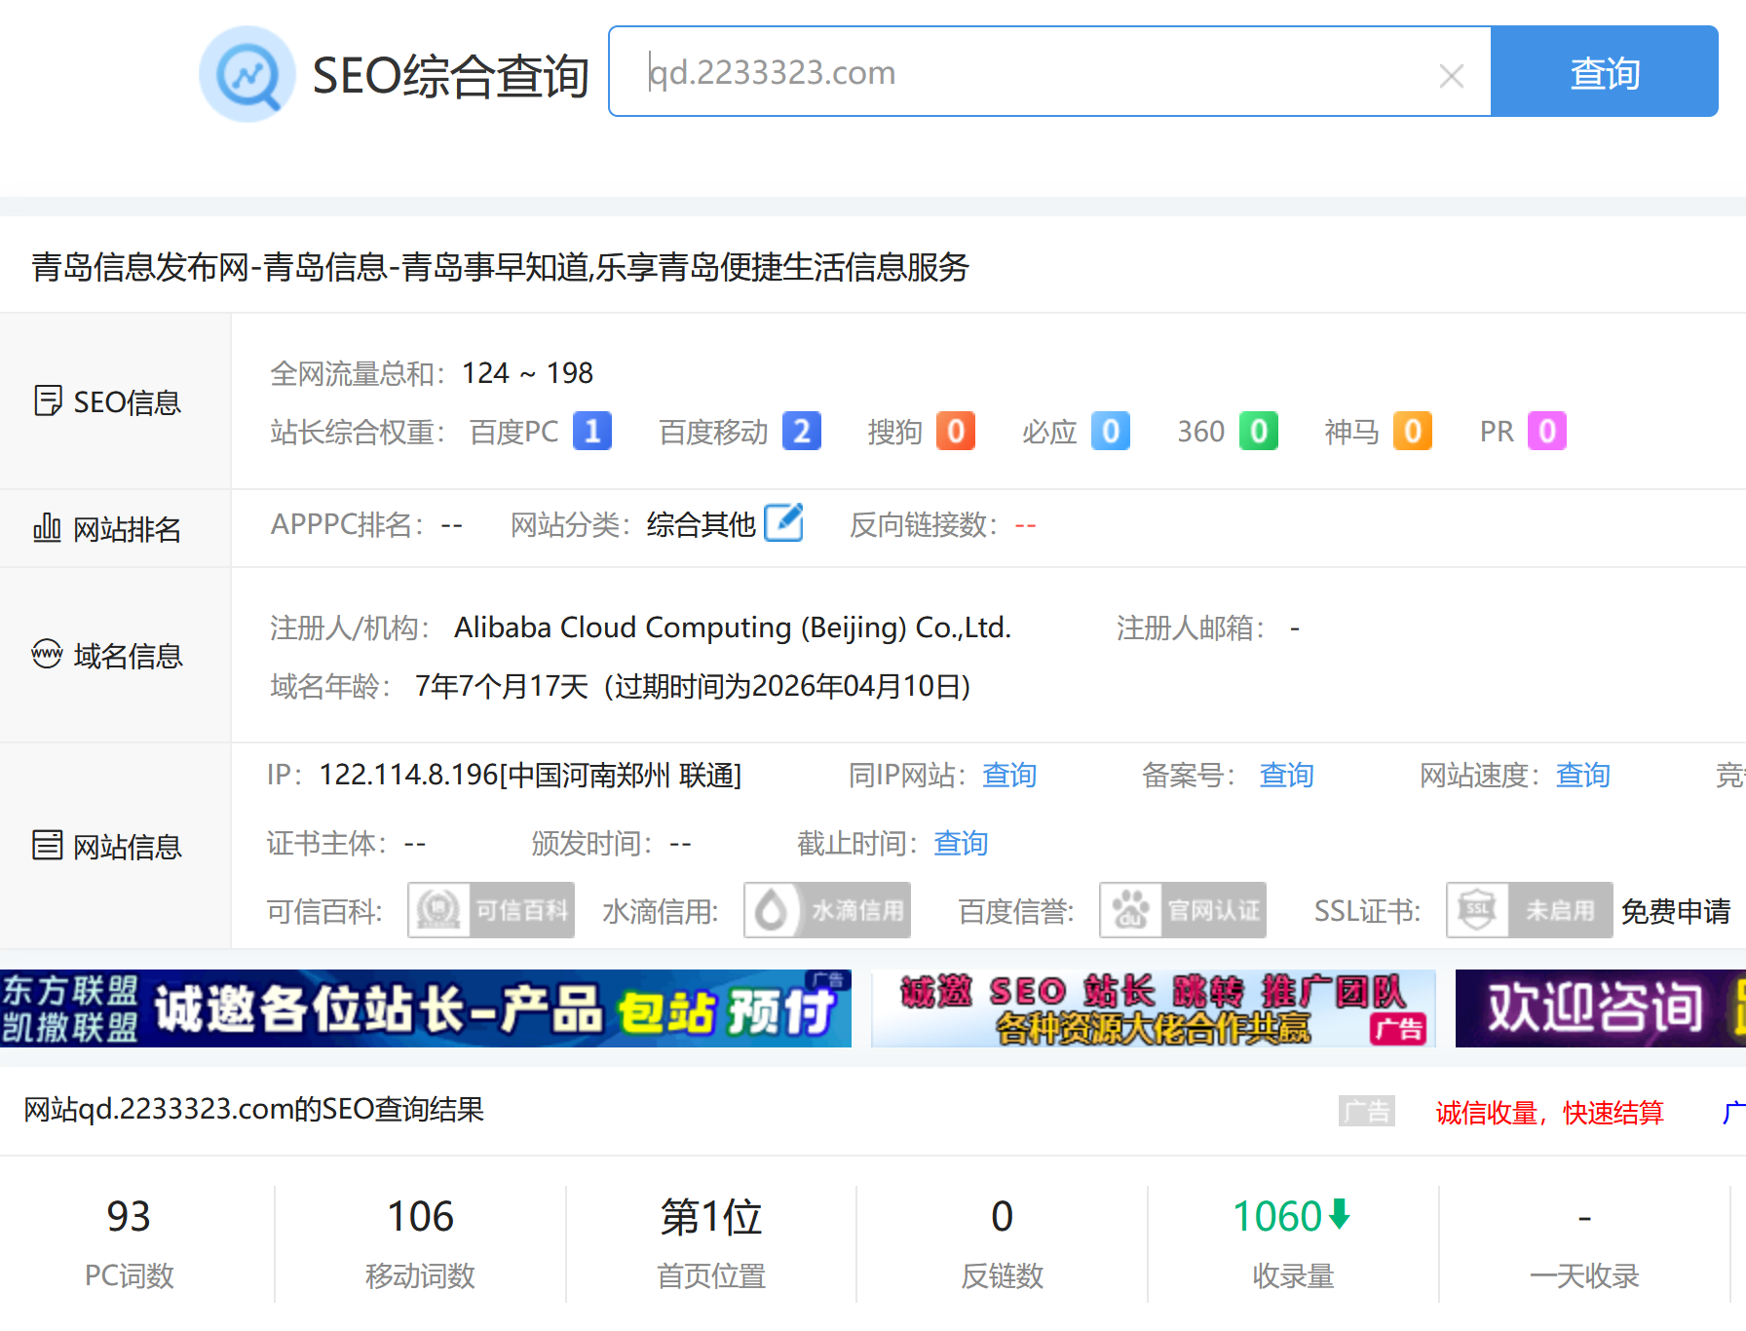Click the 可信百科 certification badge
1746x1331 pixels.
(x=491, y=910)
